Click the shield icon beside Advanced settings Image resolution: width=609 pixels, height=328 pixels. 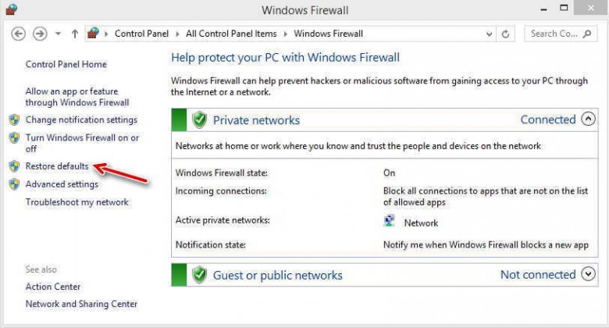pos(14,184)
